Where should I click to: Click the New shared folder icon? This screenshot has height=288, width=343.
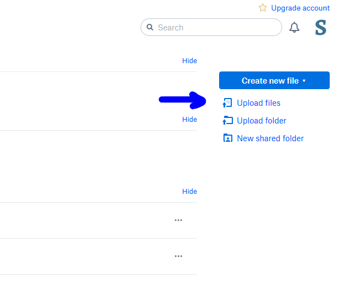click(228, 138)
